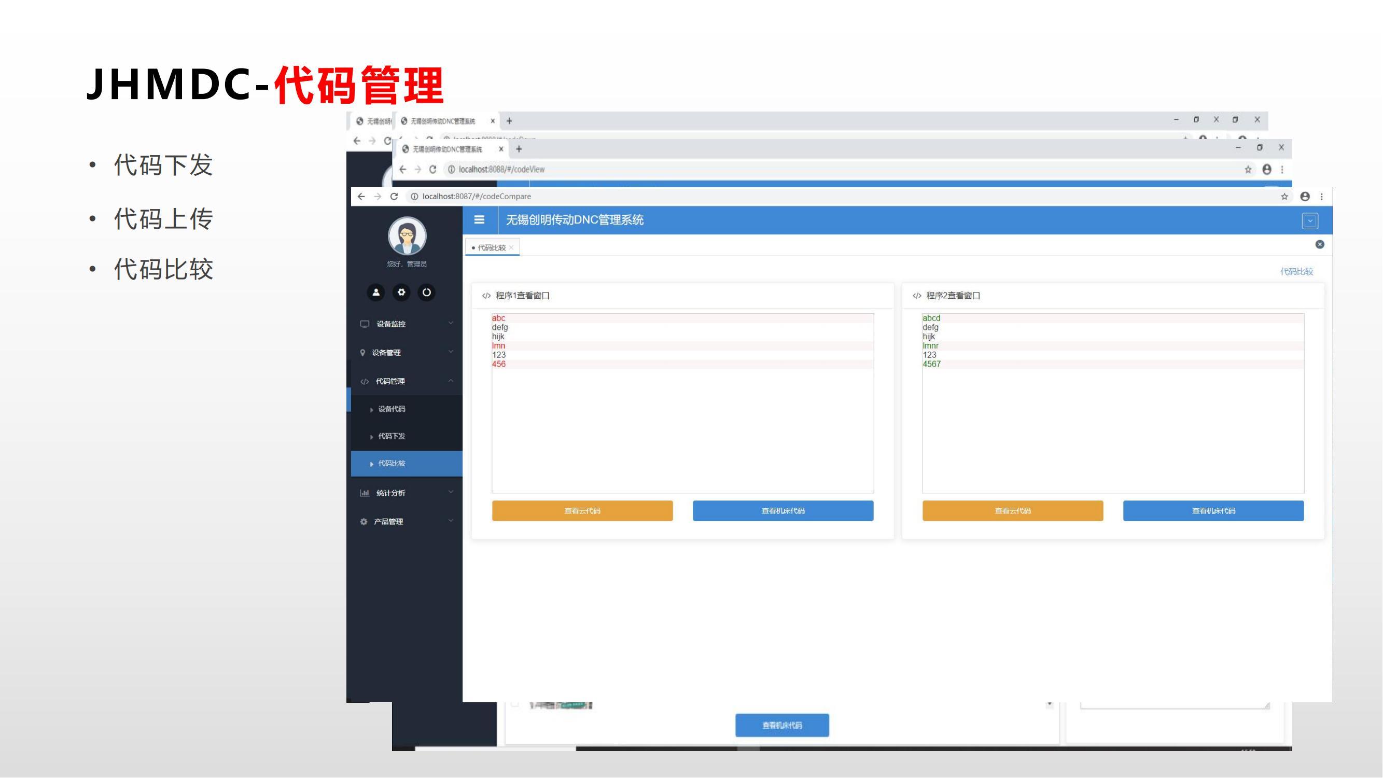The image size is (1383, 778).
Task: Open the top-right header dropdown box
Action: coord(1309,220)
